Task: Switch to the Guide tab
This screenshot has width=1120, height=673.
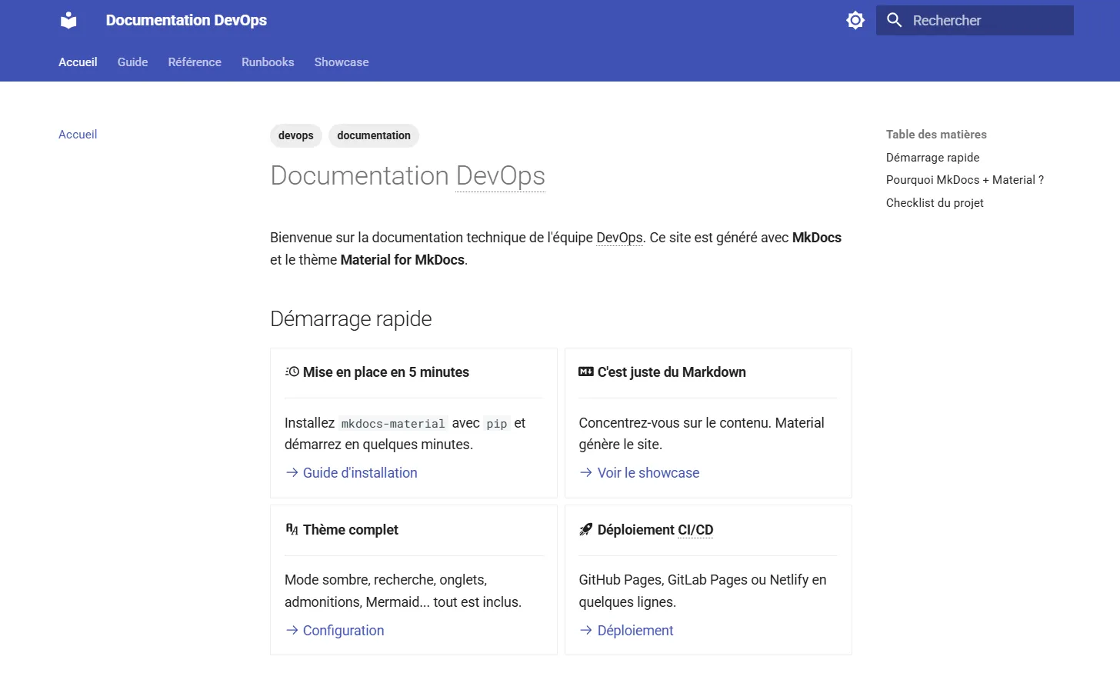Action: tap(132, 62)
